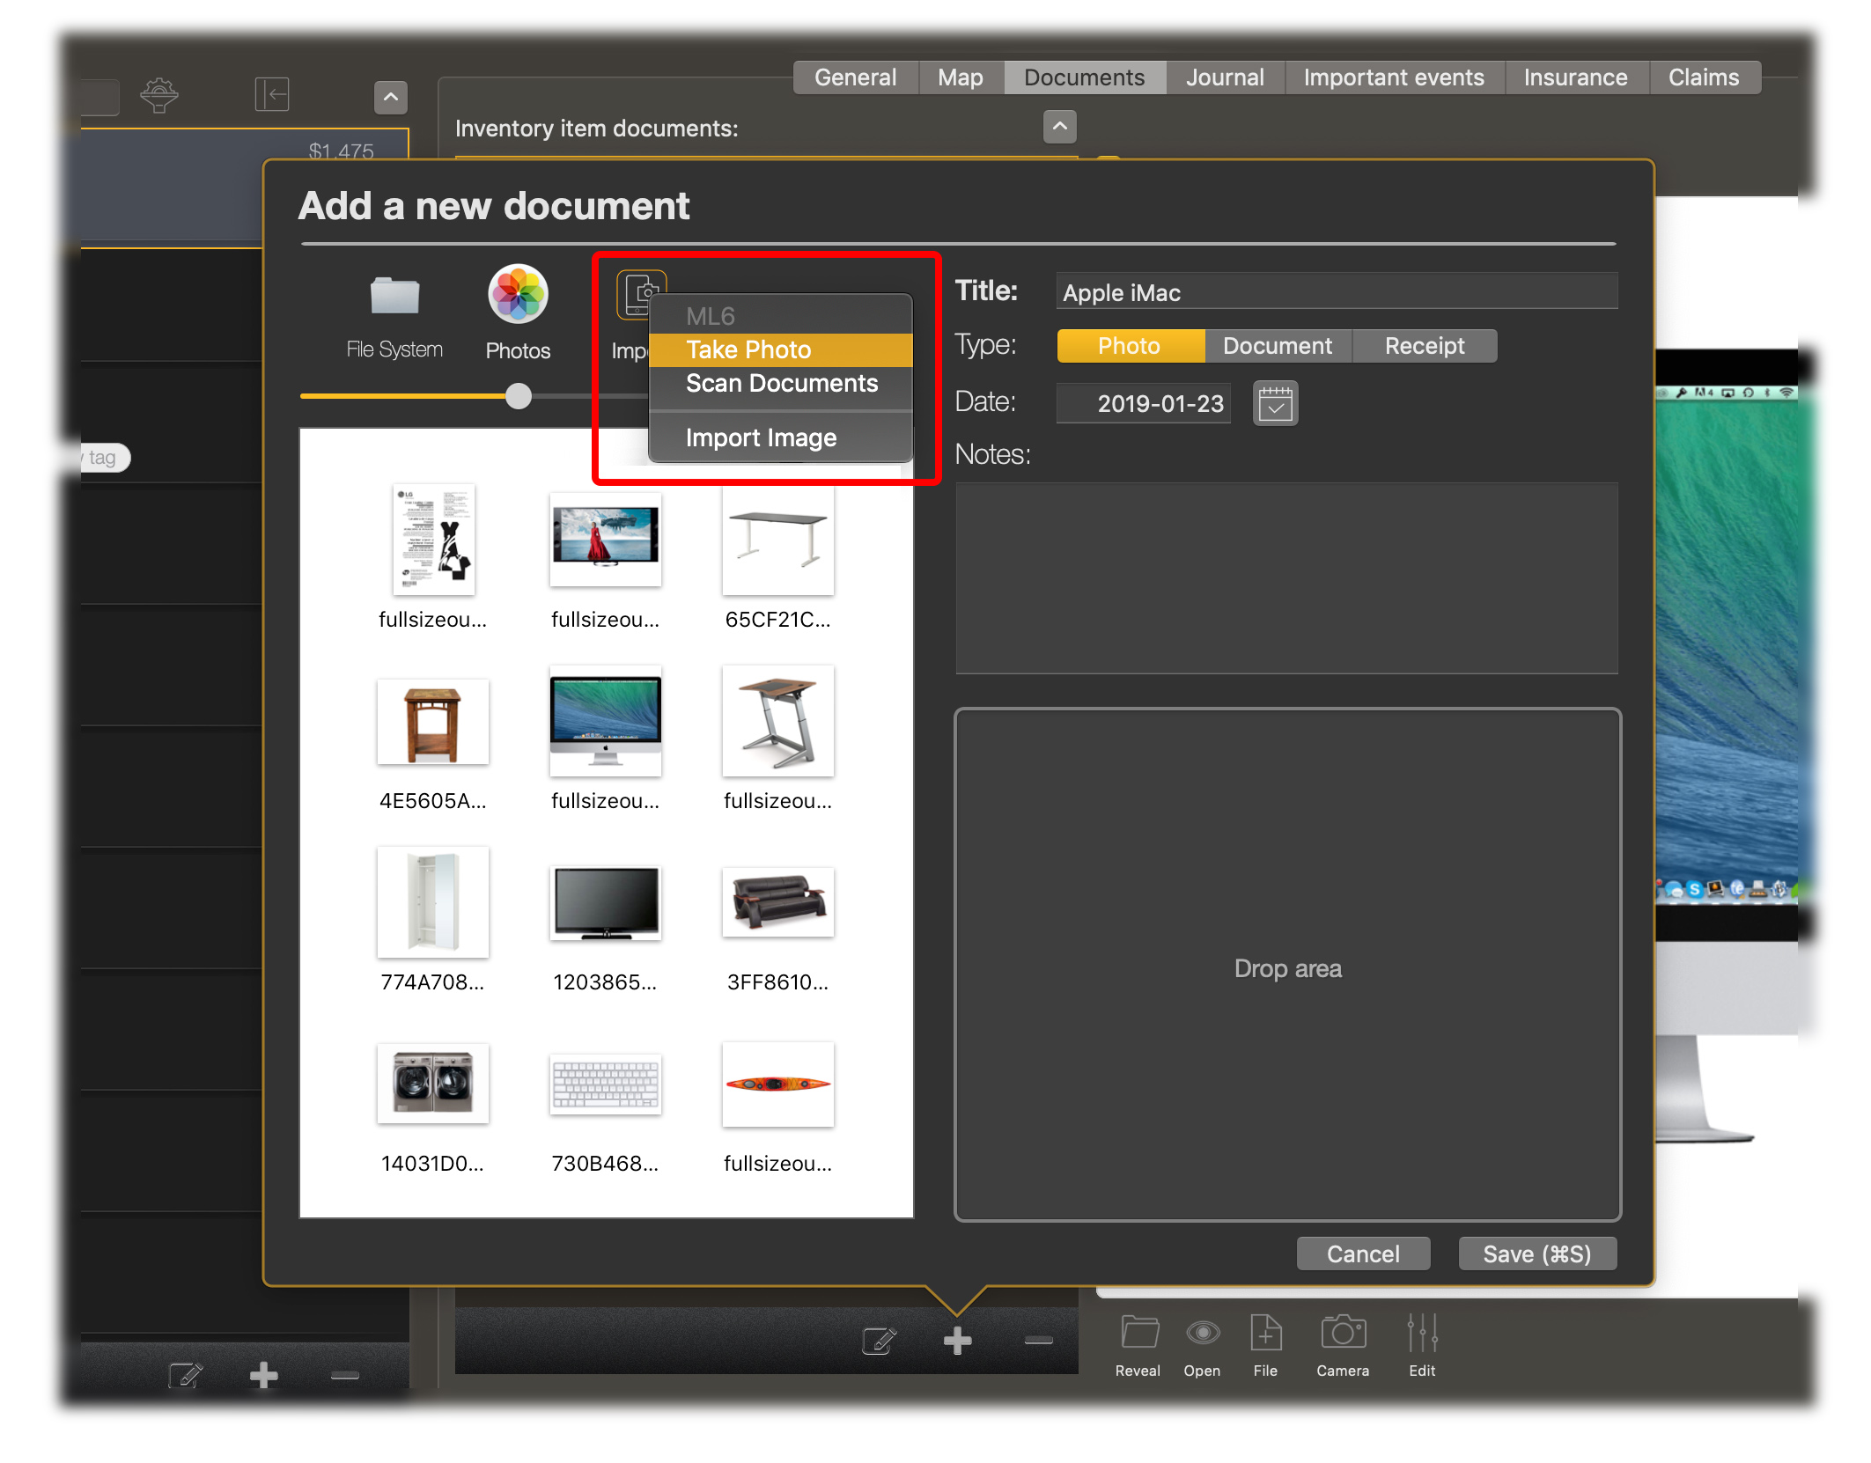Screen dimensions: 1871x1463
Task: Click the Save (⌘S) button
Action: pyautogui.click(x=1537, y=1253)
